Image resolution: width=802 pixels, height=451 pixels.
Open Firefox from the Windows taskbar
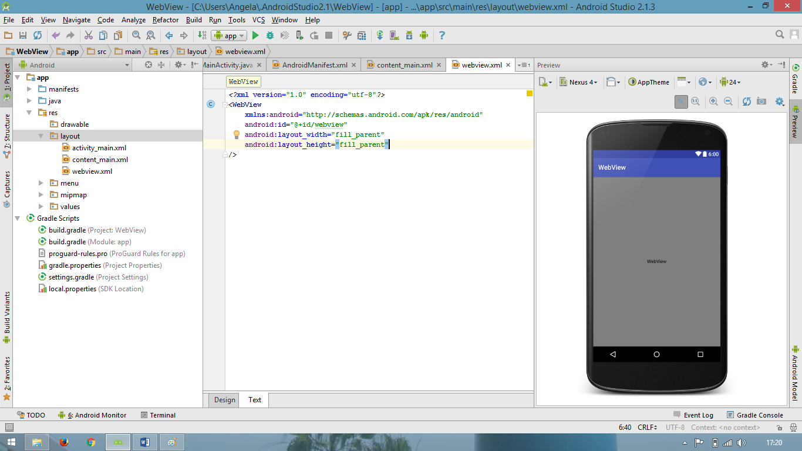pos(64,442)
